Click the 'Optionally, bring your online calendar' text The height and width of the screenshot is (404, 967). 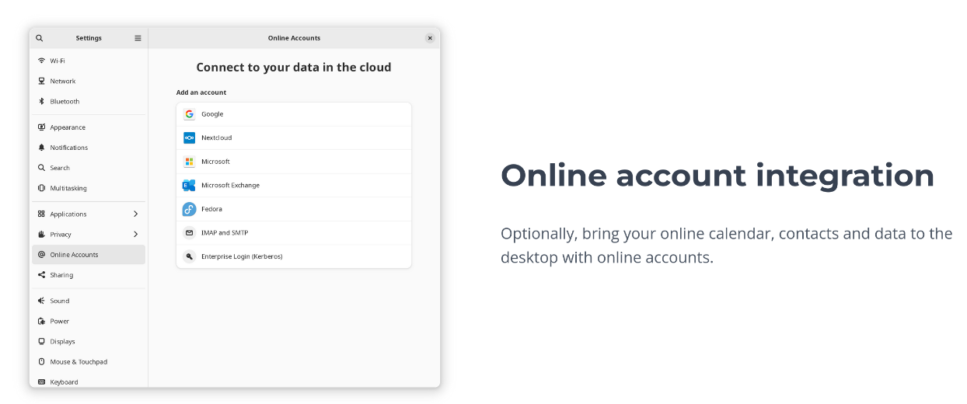[x=727, y=245]
